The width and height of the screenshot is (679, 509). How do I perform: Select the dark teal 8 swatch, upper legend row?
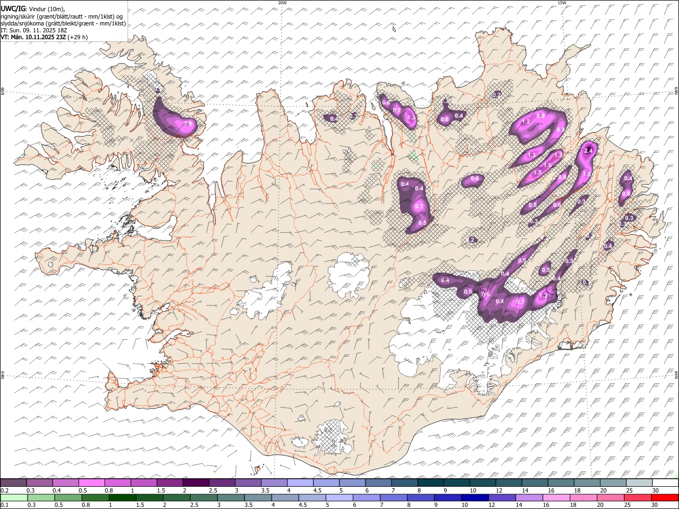pos(431,483)
